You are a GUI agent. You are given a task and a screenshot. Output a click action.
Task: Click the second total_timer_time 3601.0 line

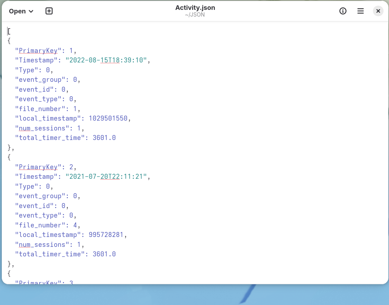[x=66, y=255]
